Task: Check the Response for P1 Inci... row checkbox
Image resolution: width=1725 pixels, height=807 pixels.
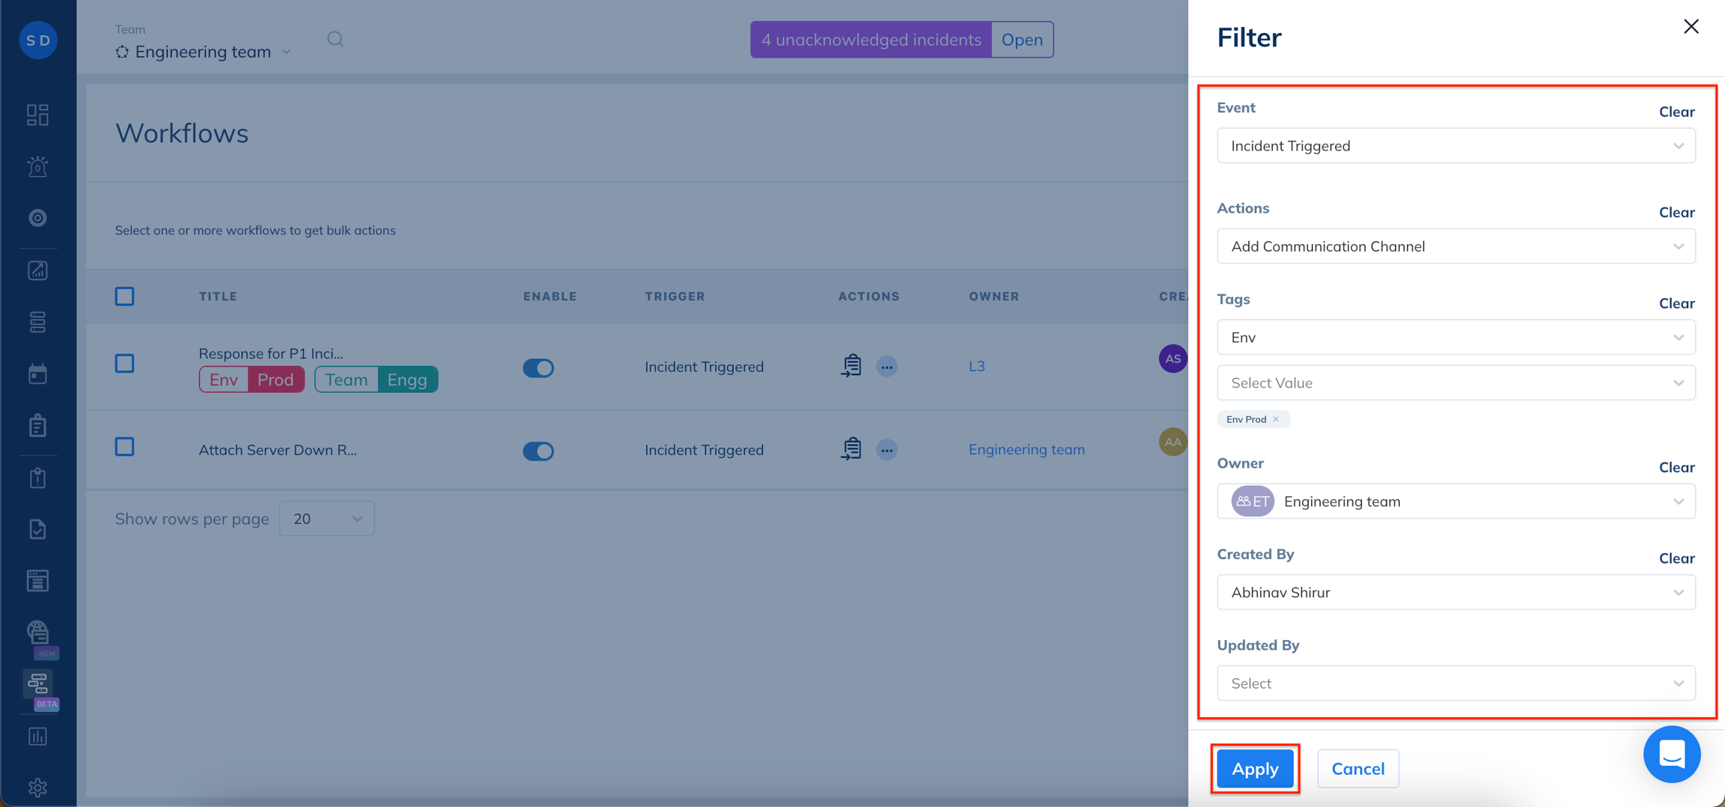Action: [x=124, y=364]
